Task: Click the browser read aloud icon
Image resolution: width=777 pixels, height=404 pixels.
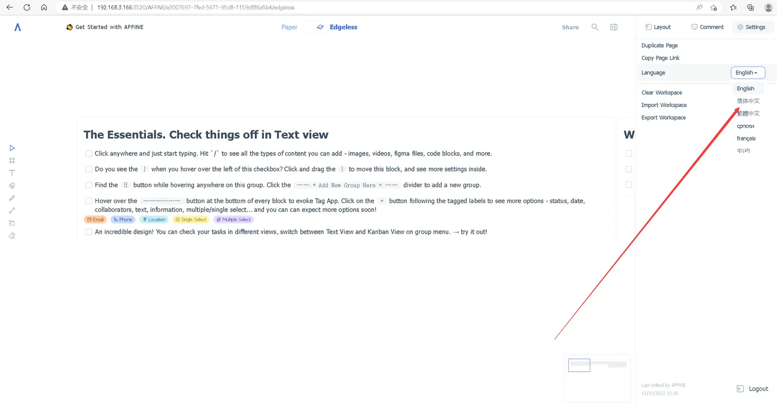Action: coord(699,8)
